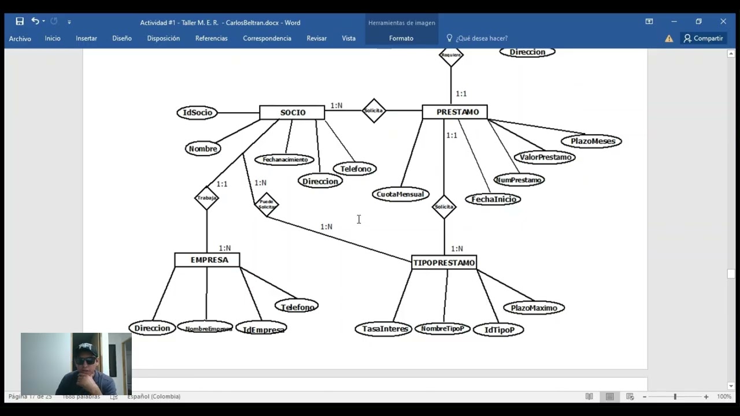Save the document with the floppy icon
Viewport: 740px width, 416px height.
(x=20, y=21)
